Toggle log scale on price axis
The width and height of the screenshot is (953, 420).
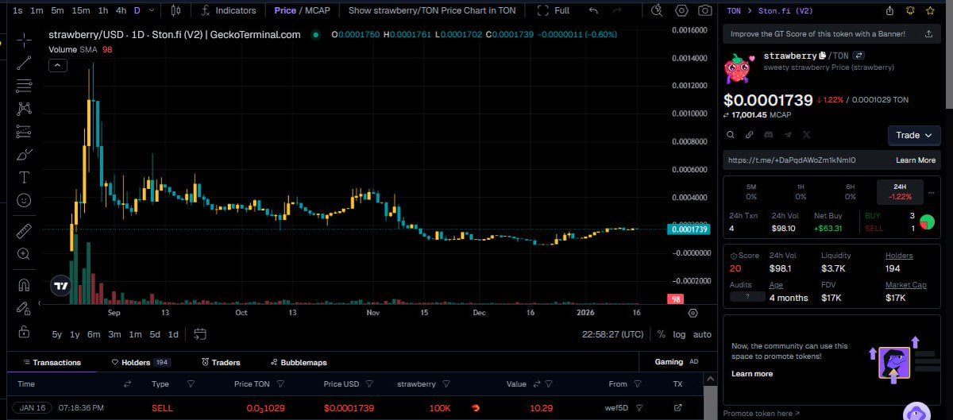[679, 334]
